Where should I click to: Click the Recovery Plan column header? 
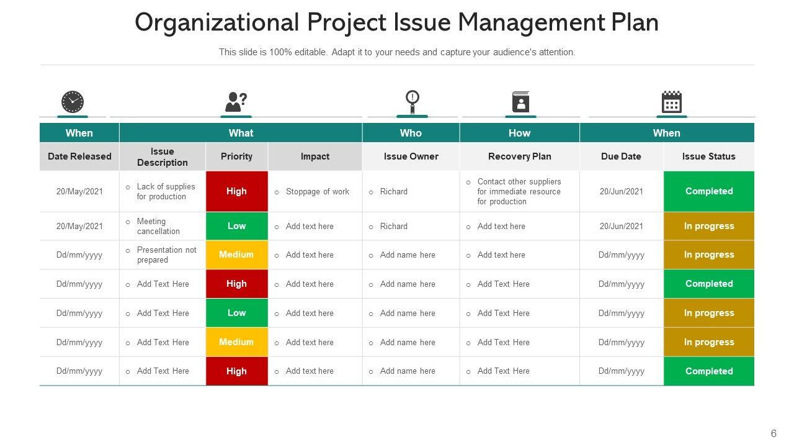(520, 156)
